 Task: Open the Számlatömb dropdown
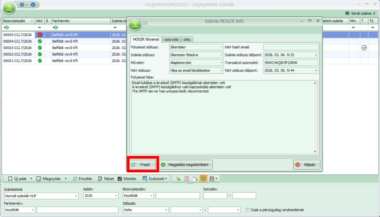pyautogui.click(x=41, y=196)
